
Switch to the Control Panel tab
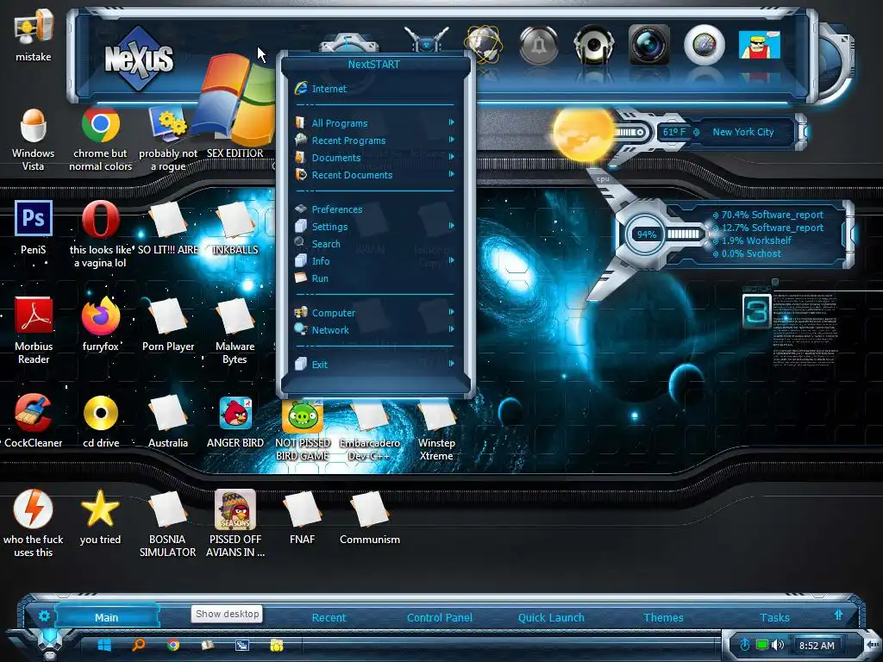tap(439, 617)
